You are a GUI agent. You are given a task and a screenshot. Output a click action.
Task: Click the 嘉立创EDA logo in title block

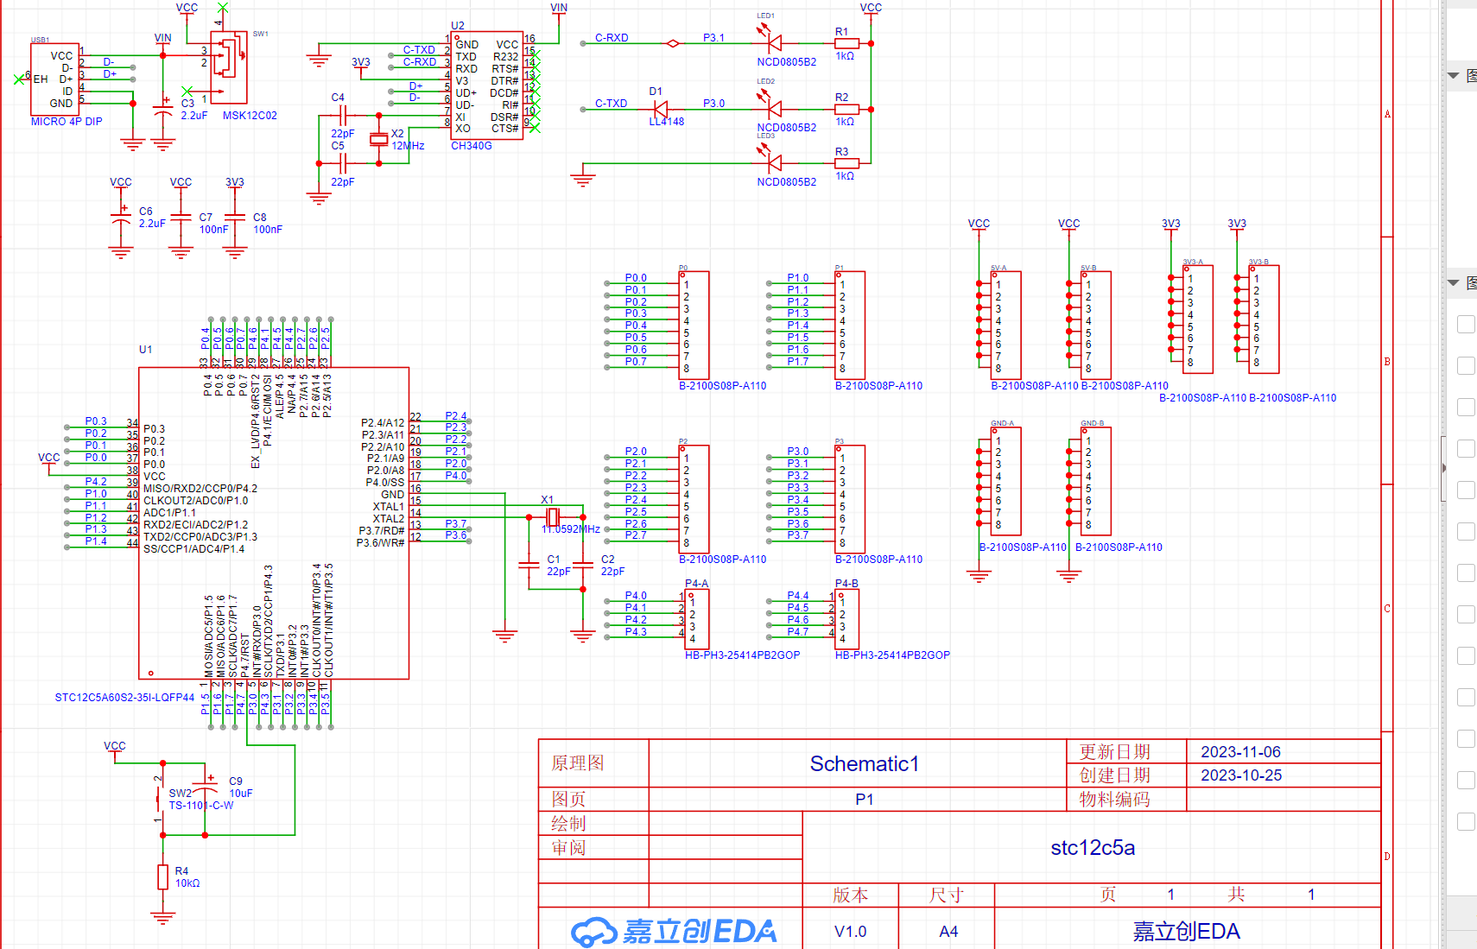coord(674,931)
